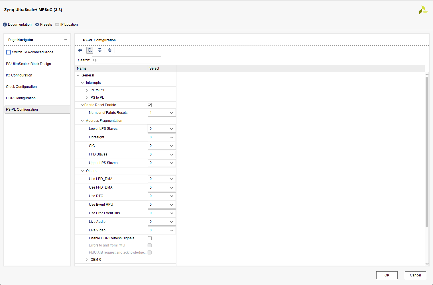Collapse the Others tree node

pos(82,171)
